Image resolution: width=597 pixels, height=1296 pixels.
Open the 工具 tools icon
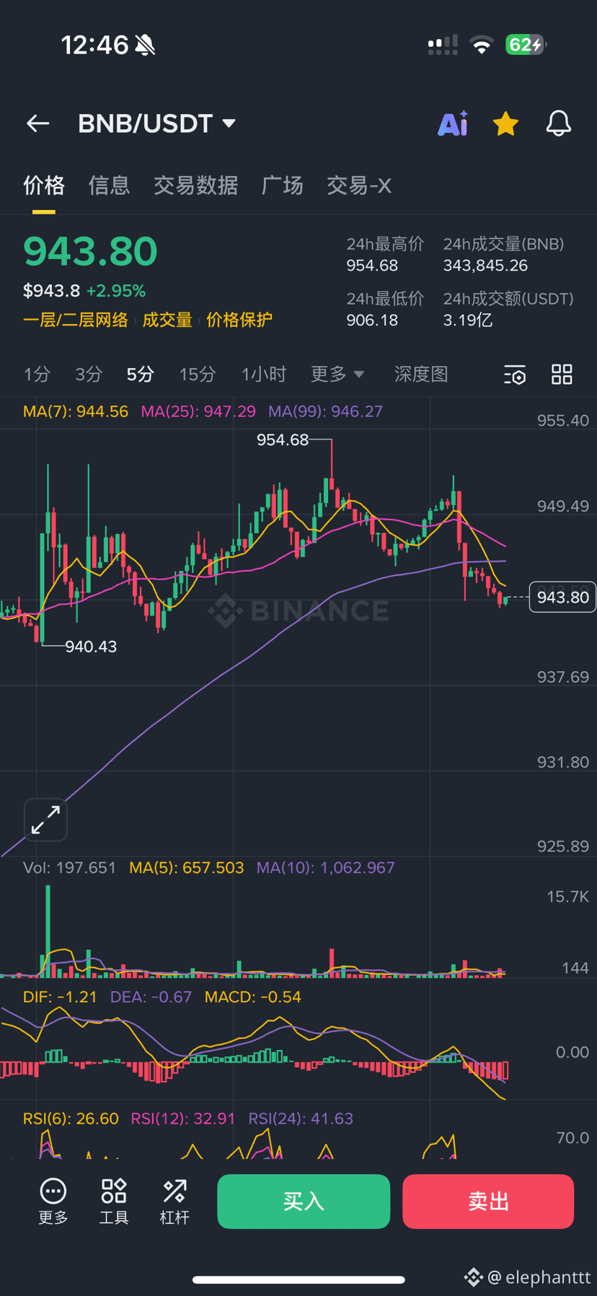click(114, 1201)
